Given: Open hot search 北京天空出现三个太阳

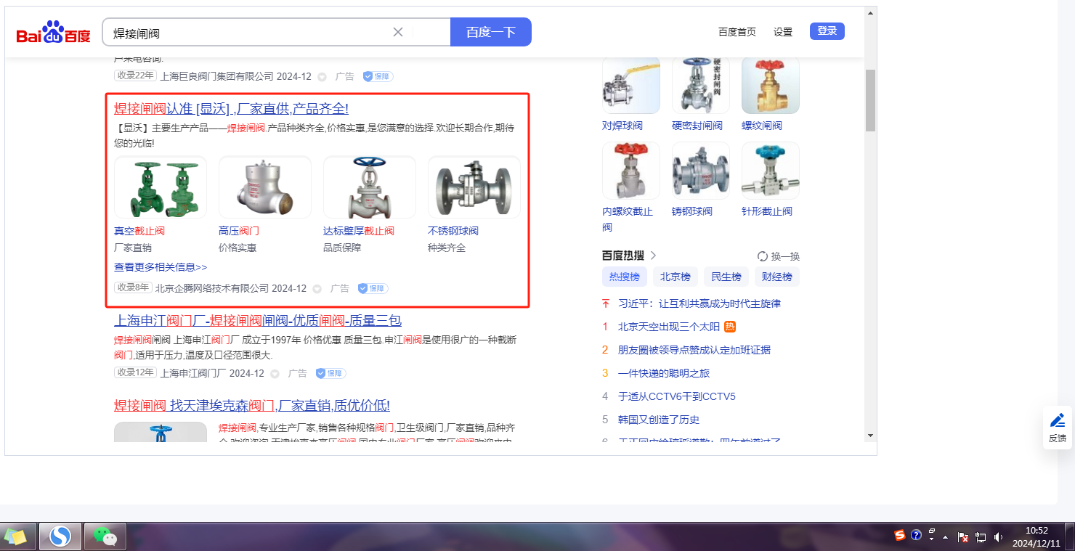Looking at the screenshot, I should point(668,327).
